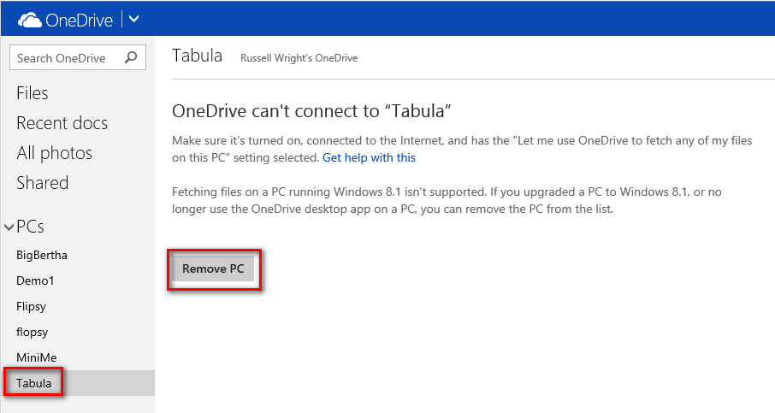Open the OneDrive header dropdown arrow
This screenshot has height=413, width=775.
(x=134, y=18)
